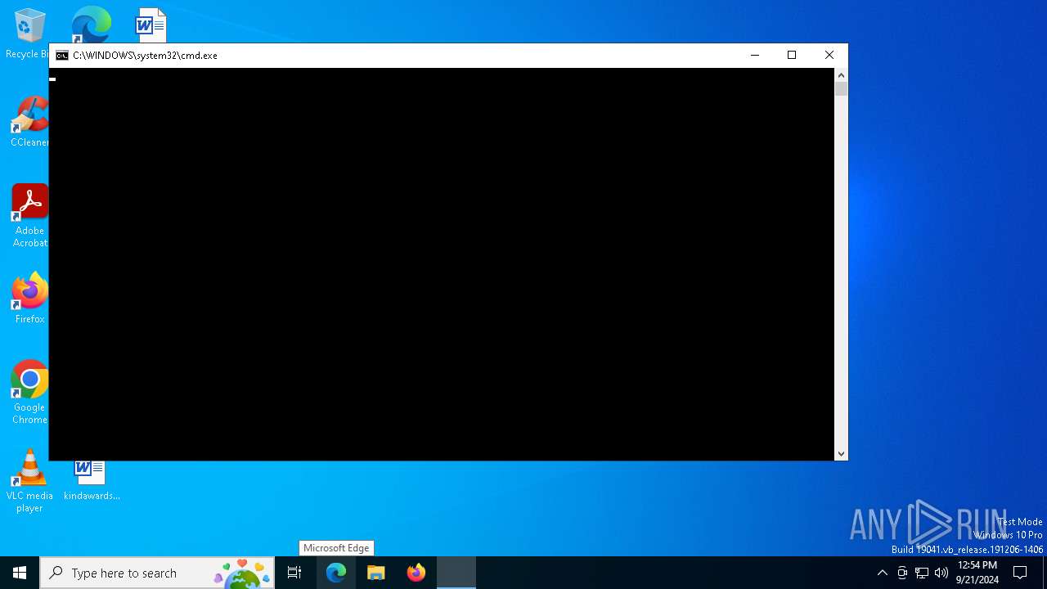Image resolution: width=1047 pixels, height=589 pixels.
Task: Maximize the cmd.exe window
Action: coord(792,56)
